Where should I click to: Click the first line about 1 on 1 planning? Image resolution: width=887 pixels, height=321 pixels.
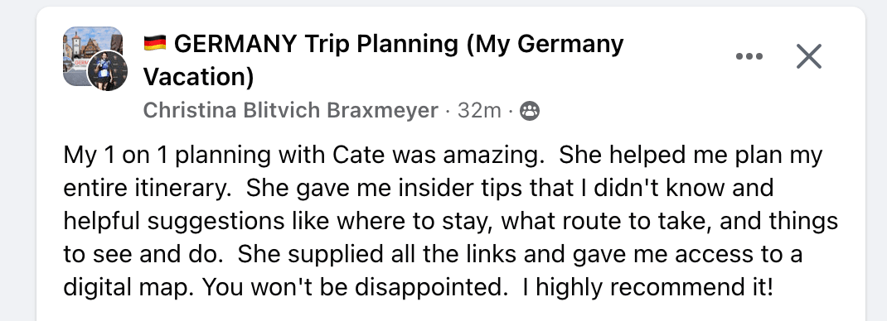pos(443,156)
